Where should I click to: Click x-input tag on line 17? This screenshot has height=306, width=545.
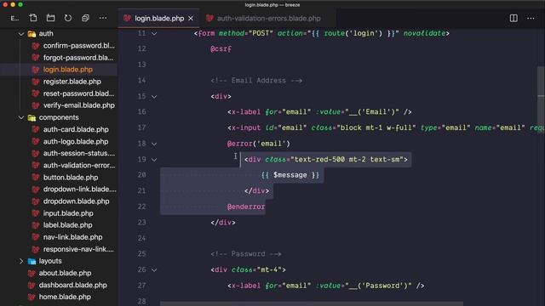tap(244, 128)
